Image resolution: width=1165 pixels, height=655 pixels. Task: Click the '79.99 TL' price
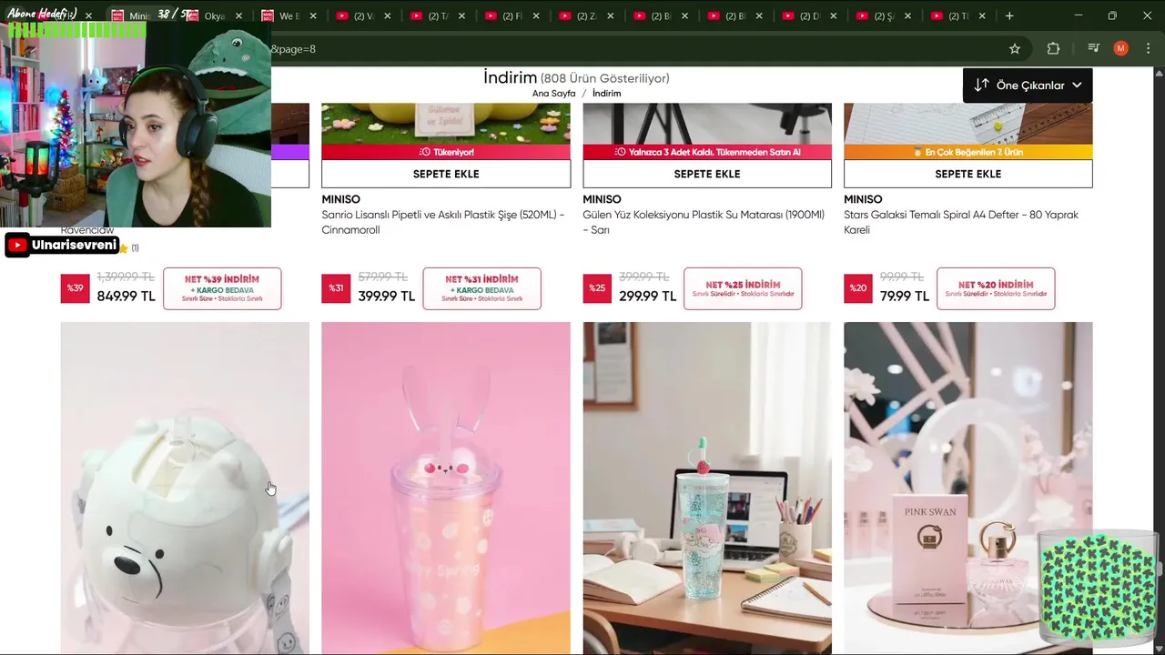tap(905, 297)
